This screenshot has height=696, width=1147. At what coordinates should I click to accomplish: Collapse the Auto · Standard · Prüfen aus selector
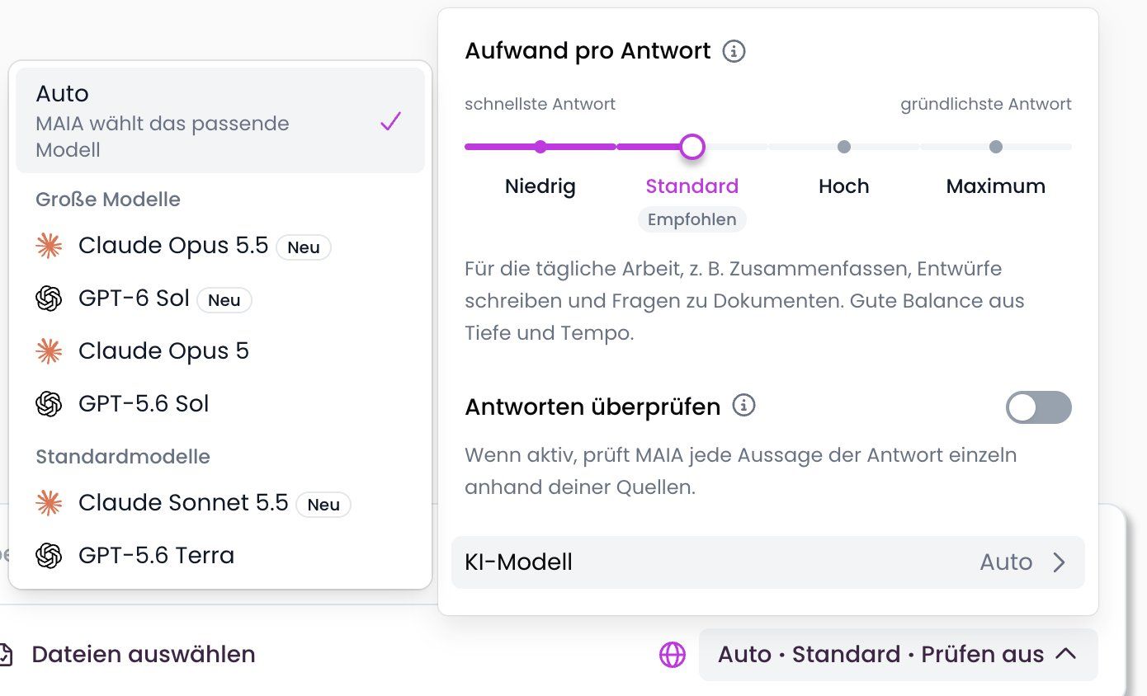(899, 655)
